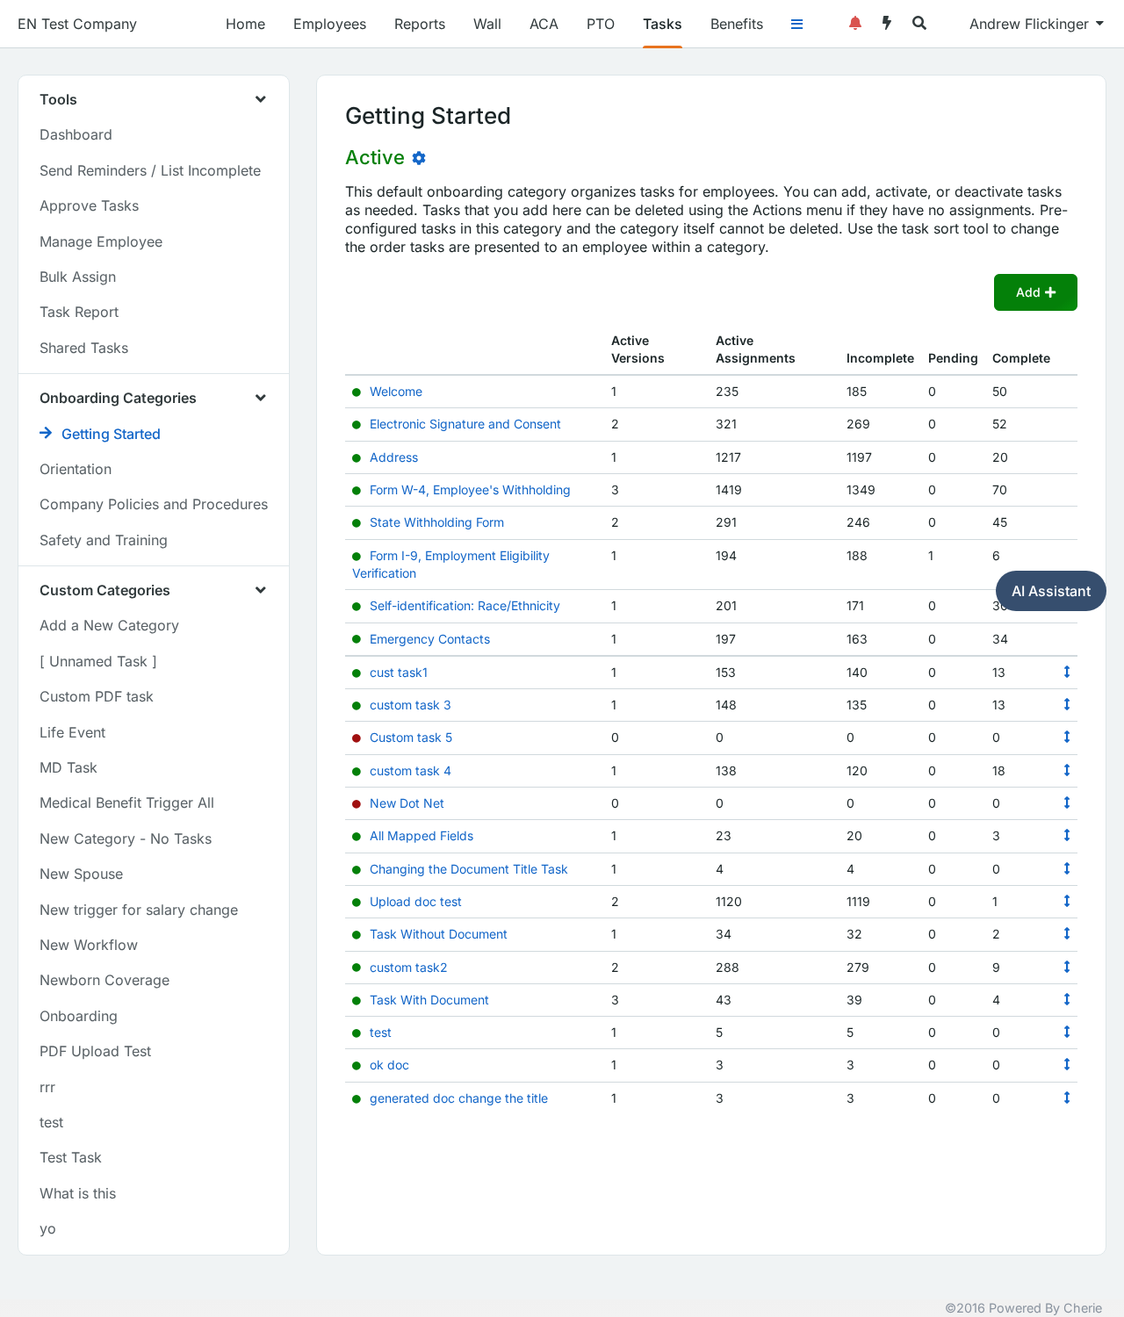
Task: Open the PTO tab
Action: 601,24
